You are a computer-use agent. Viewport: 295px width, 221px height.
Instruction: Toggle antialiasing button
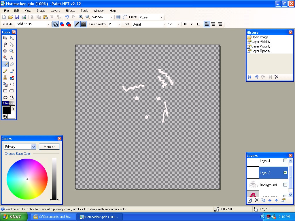point(77,24)
